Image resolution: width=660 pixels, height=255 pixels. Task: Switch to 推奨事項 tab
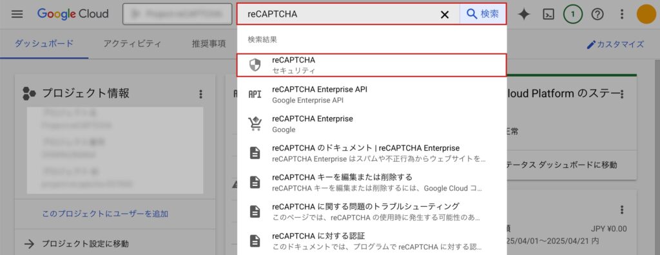coord(209,44)
